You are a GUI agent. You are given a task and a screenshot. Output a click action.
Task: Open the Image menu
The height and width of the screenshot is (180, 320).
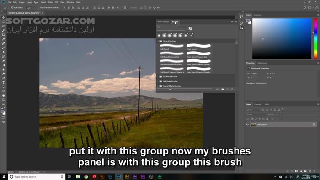(21, 2)
